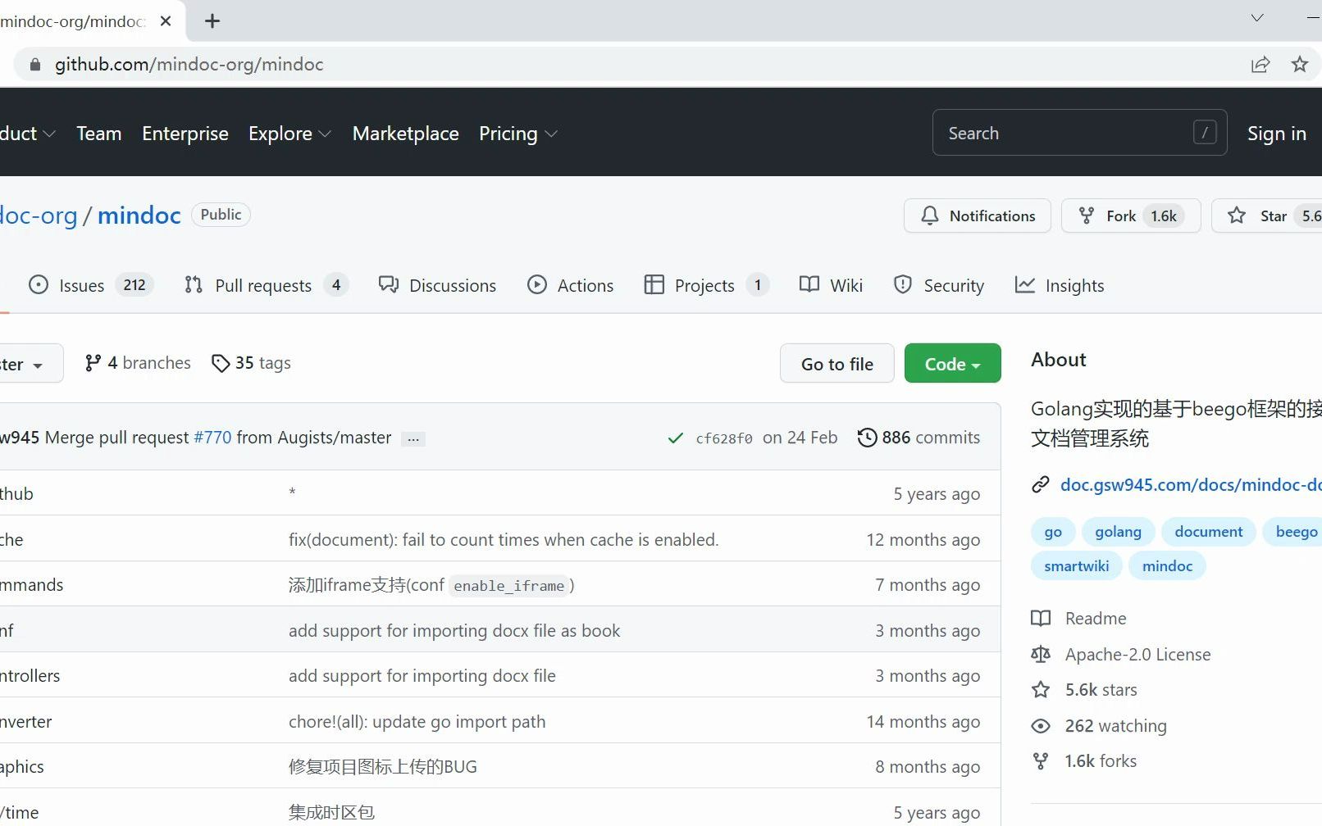This screenshot has width=1322, height=826.
Task: Click the 'mindoc' topic tag
Action: pos(1167,566)
